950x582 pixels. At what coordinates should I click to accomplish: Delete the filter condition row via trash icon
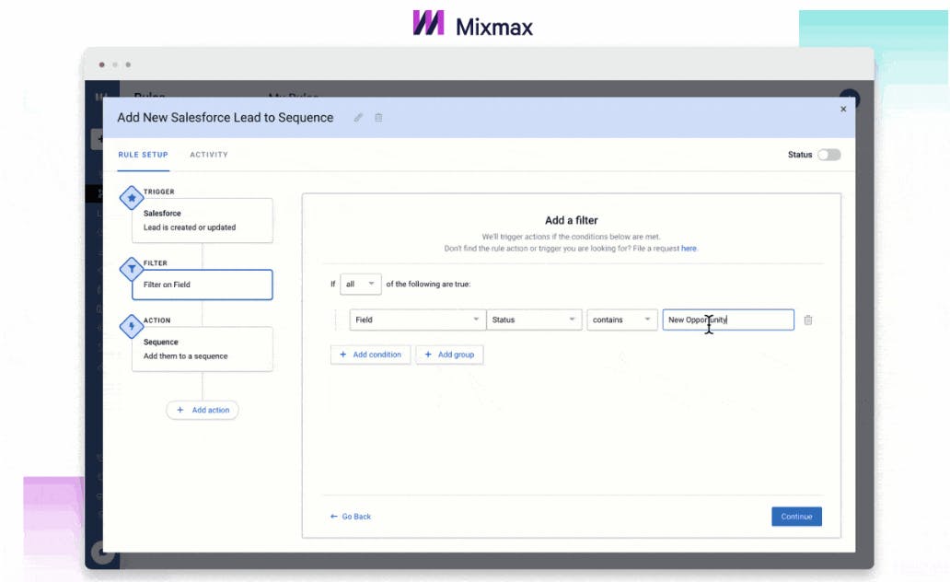(808, 320)
